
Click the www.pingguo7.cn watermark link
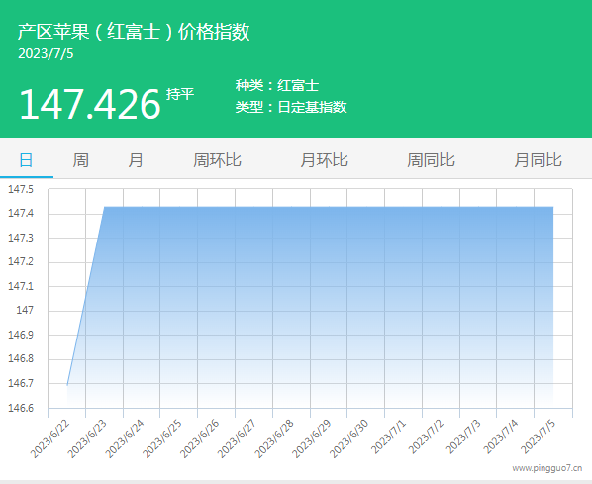click(547, 468)
